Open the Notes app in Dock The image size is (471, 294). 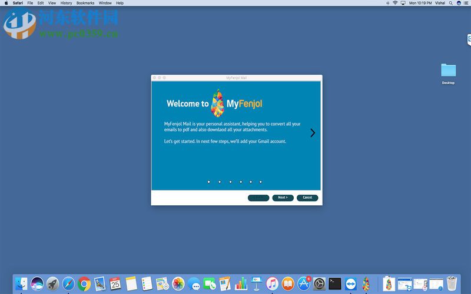(131, 283)
